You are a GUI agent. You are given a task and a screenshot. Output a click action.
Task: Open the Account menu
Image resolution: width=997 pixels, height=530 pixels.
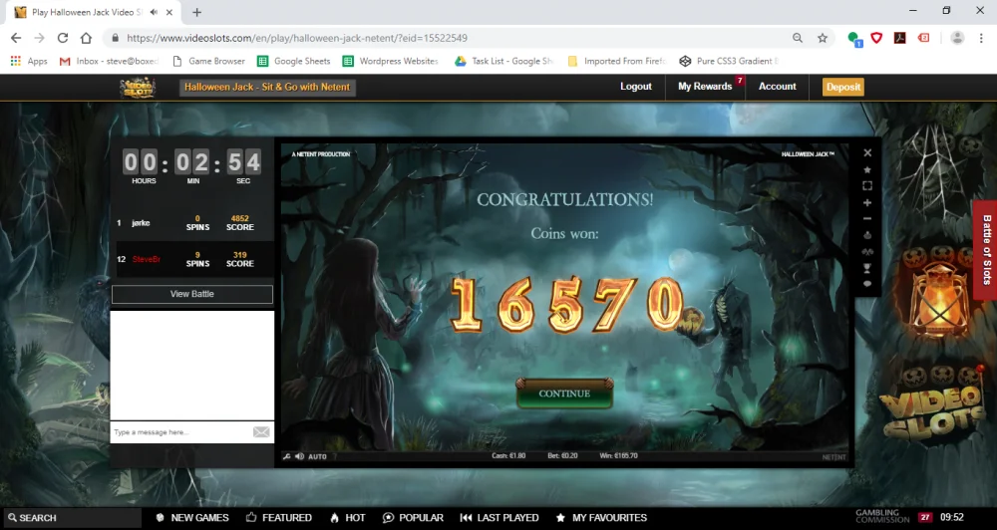(x=777, y=87)
